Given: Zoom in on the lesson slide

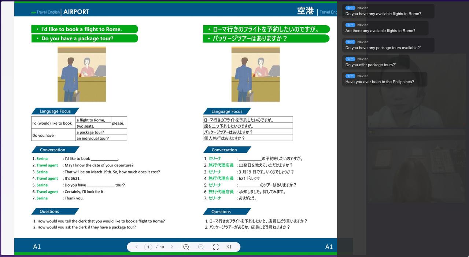Looking at the screenshot, I should [186, 247].
